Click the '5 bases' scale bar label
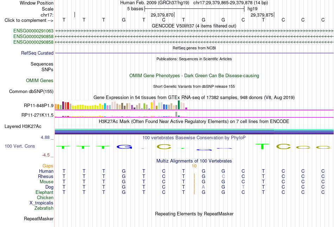Viewport: 334px width, 227px height. pyautogui.click(x=135, y=9)
